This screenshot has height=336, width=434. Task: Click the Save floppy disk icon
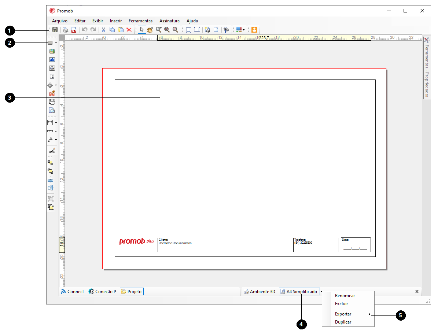[x=55, y=30]
